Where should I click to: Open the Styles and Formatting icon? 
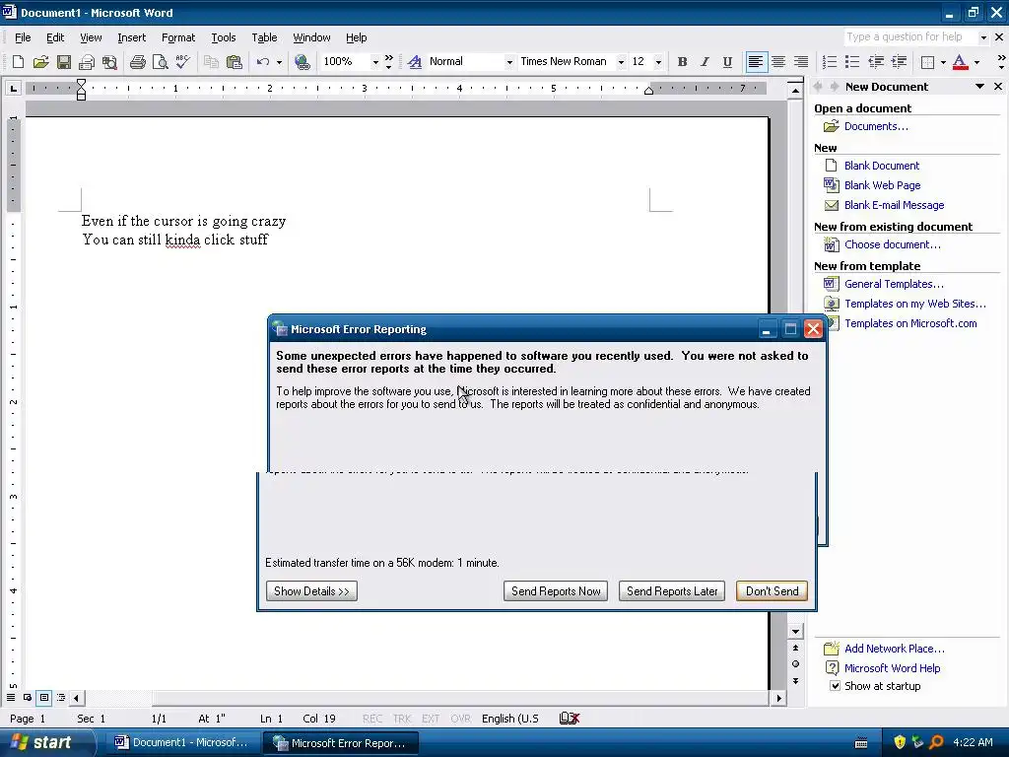415,62
